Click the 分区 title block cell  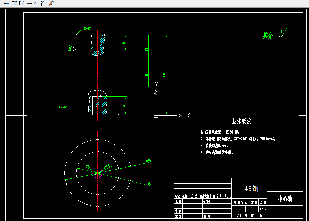click(x=194, y=196)
